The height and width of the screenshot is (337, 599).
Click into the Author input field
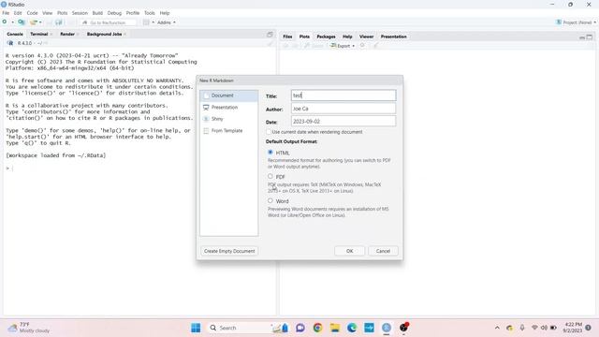(x=343, y=109)
